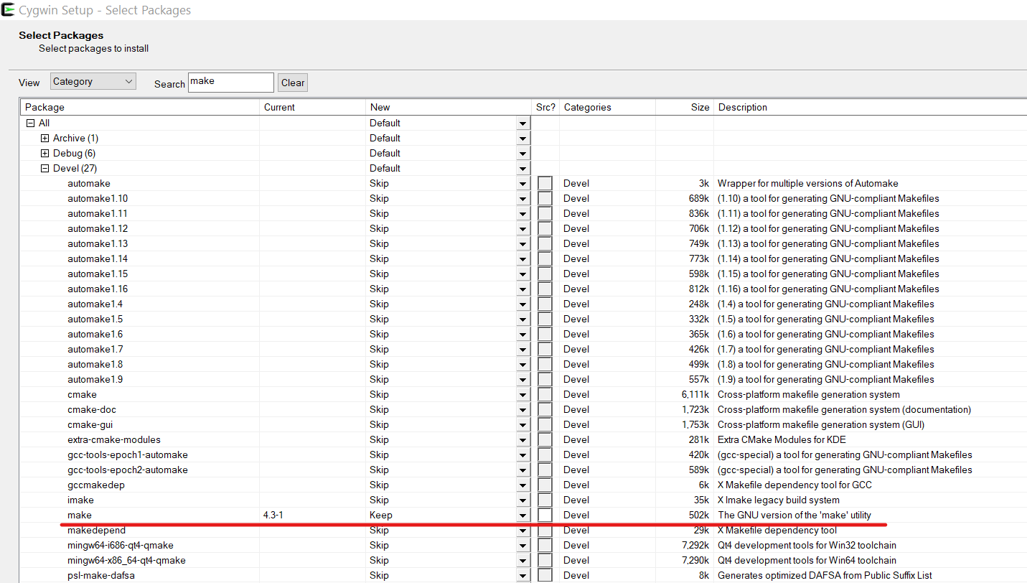Open the Default dropdown for the Devel category
This screenshot has height=583, width=1027.
click(x=522, y=169)
